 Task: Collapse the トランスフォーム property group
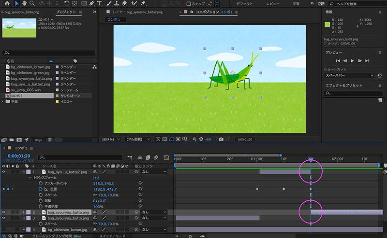(29, 178)
